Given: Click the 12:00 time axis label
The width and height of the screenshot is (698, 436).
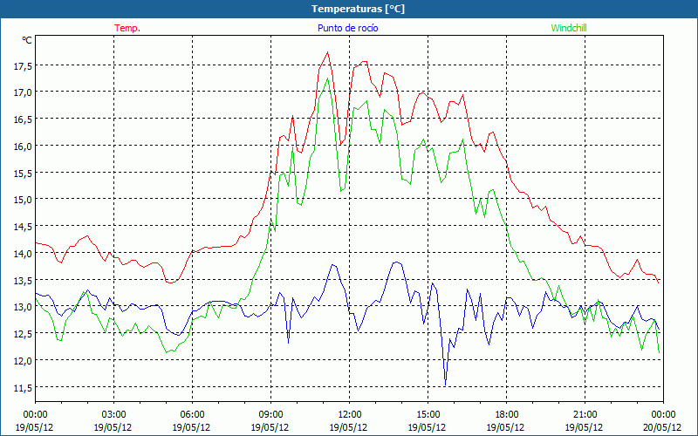Looking at the screenshot, I should [350, 414].
